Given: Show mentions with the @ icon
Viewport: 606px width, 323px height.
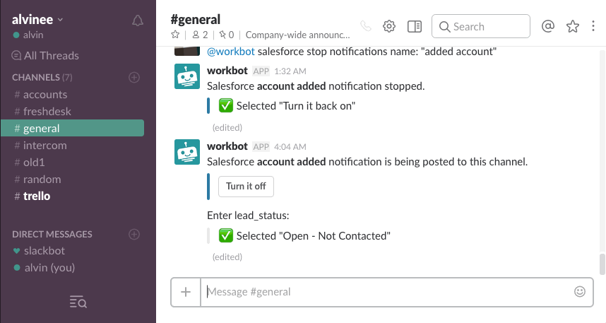Looking at the screenshot, I should point(547,26).
